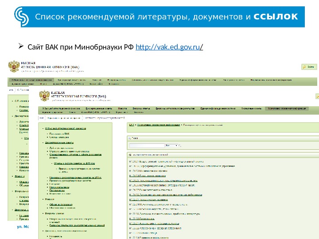The image size is (319, 239).
Task: Click the Войти login button in the back page
Action: [x=309, y=67]
